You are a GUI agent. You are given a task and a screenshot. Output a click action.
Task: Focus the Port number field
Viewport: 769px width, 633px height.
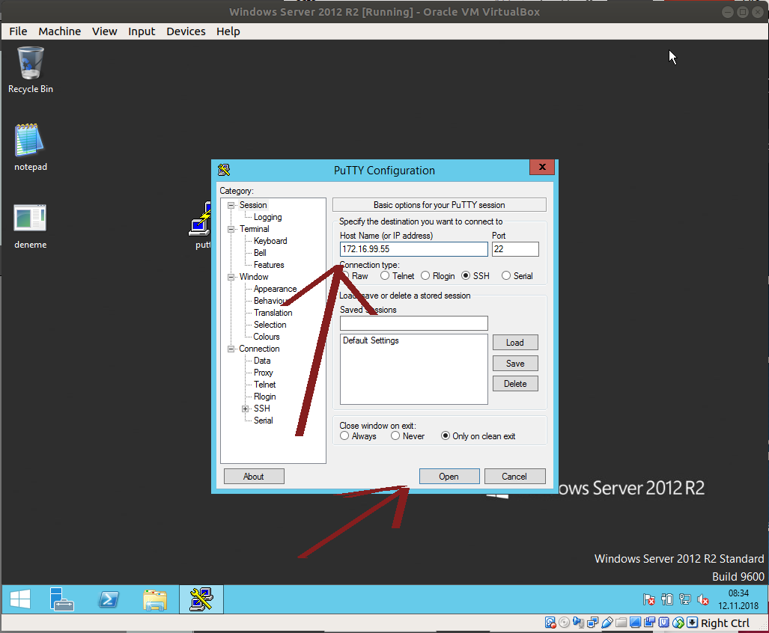[515, 249]
